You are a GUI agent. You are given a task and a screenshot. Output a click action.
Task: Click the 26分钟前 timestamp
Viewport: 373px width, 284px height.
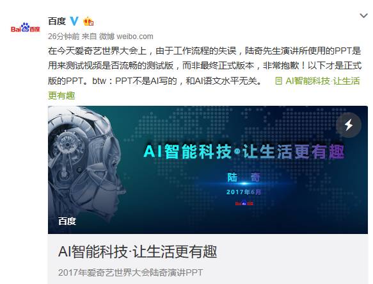(64, 37)
